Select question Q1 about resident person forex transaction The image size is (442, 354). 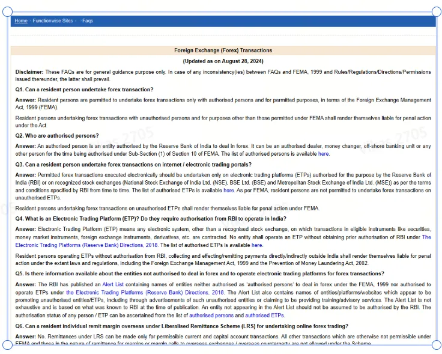click(x=84, y=90)
